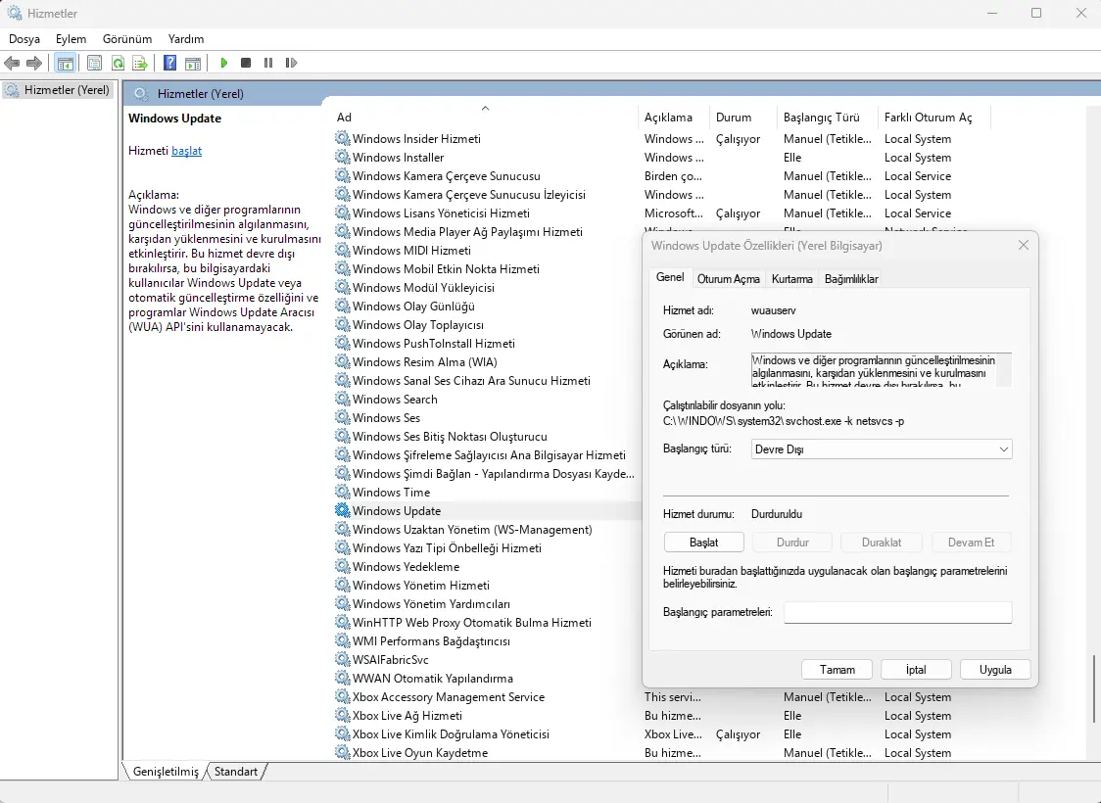This screenshot has height=803, width=1101.
Task: Select the Genel tab in the dialog
Action: [x=670, y=277]
